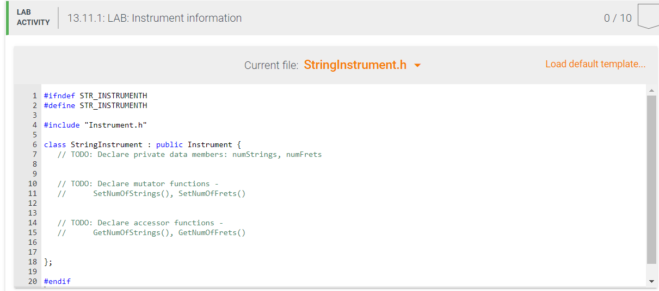The width and height of the screenshot is (659, 291).
Task: Click the closing '};' code line
Action: coord(48,262)
